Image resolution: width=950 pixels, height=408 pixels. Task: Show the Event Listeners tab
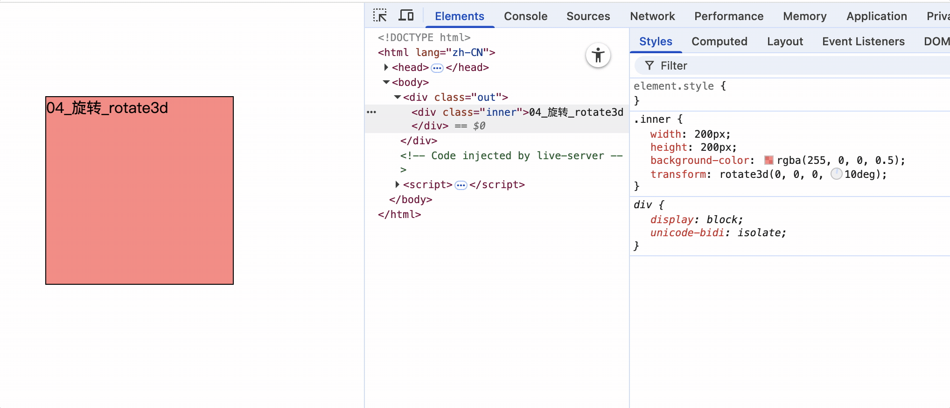(x=863, y=42)
